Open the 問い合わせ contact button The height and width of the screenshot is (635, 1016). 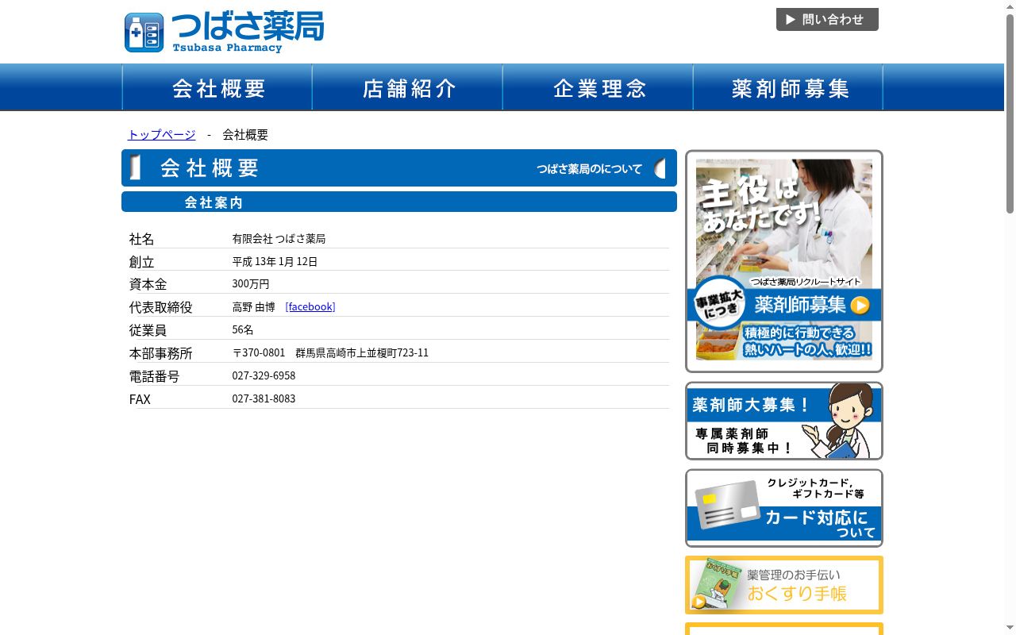[x=827, y=20]
